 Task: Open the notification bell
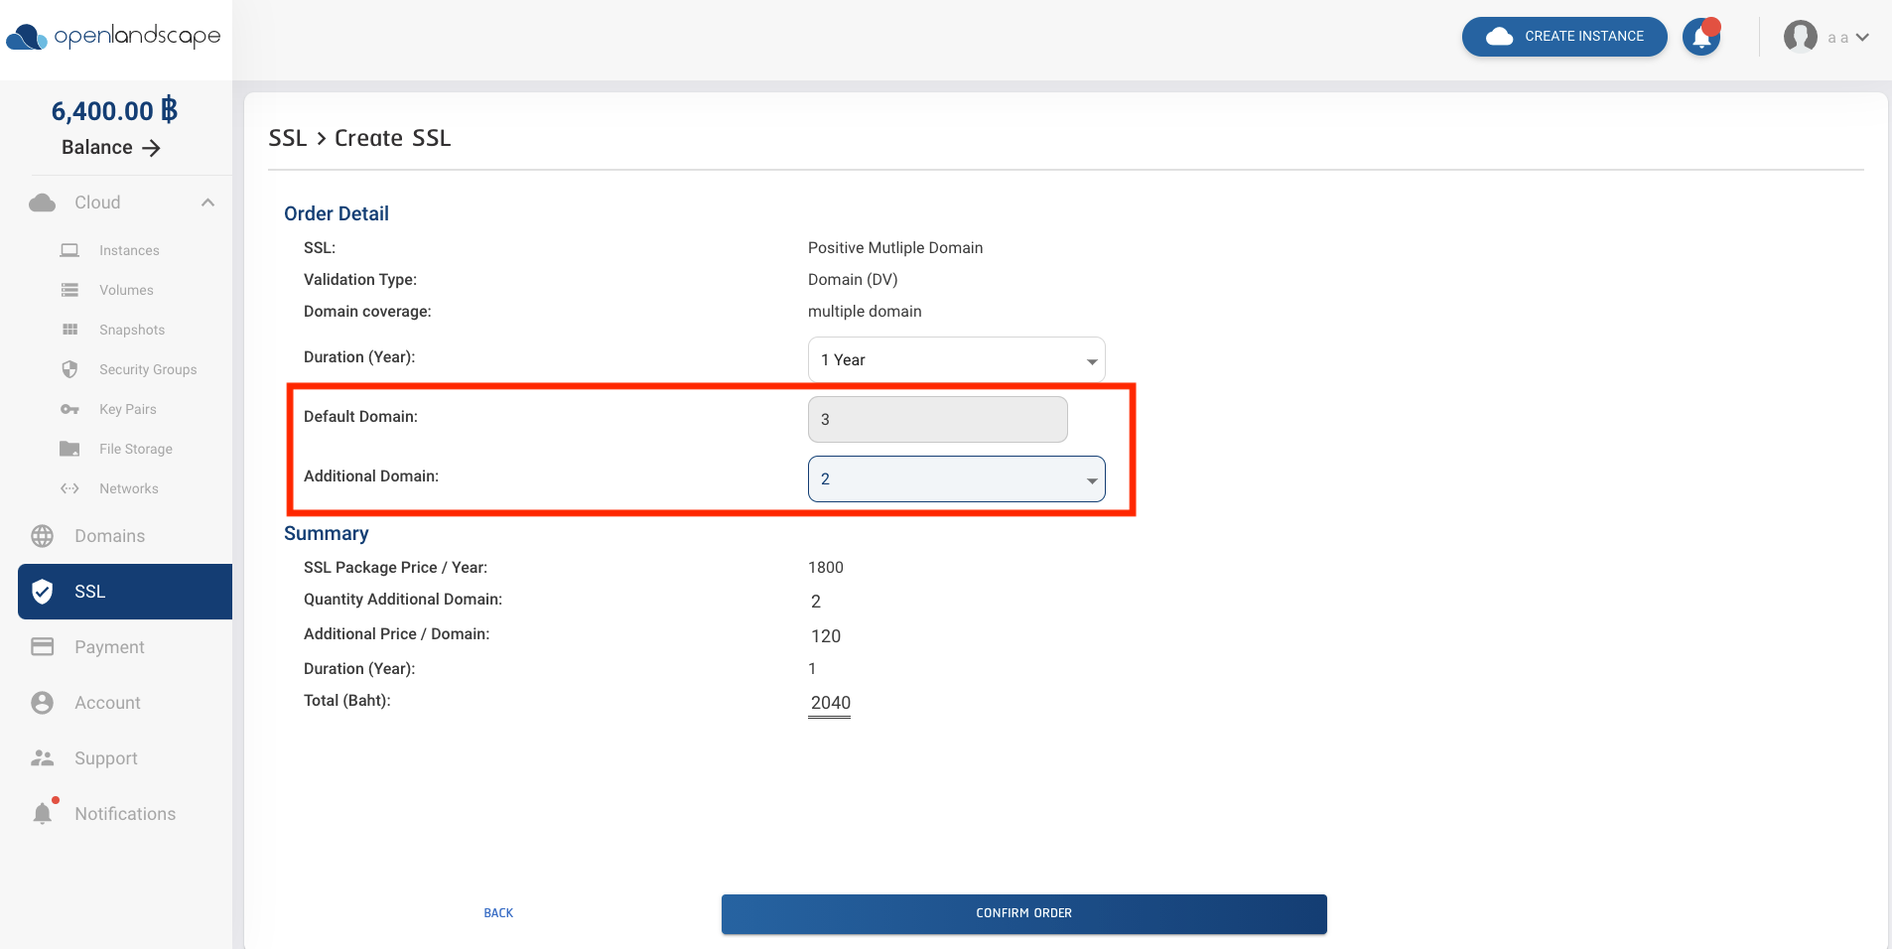click(x=1700, y=36)
